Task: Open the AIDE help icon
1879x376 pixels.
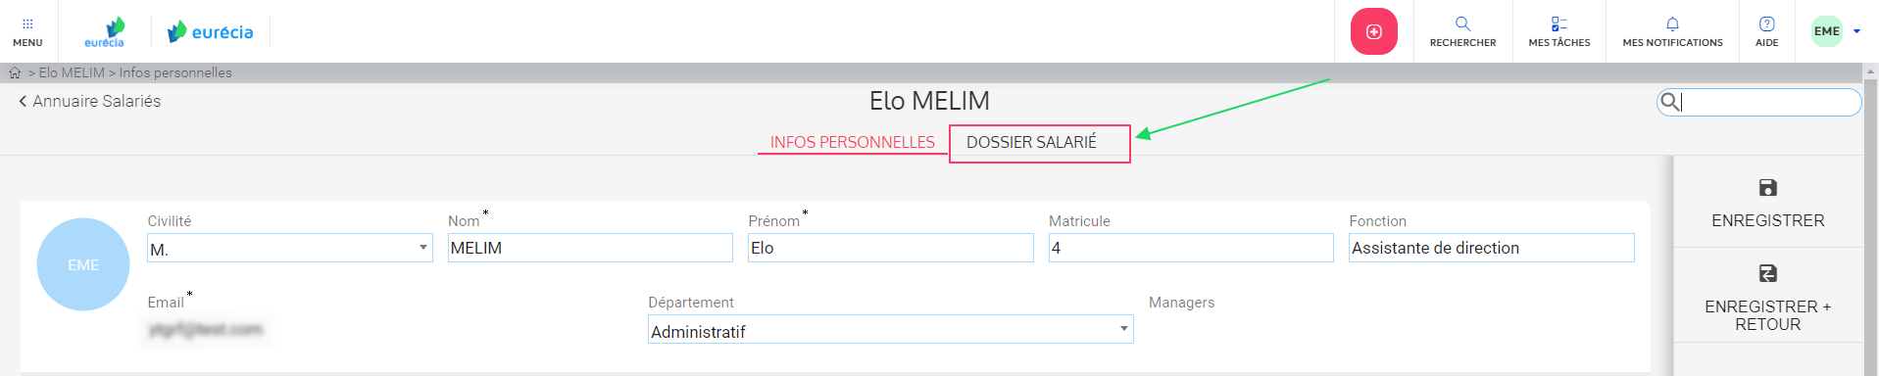Action: pos(1766,23)
